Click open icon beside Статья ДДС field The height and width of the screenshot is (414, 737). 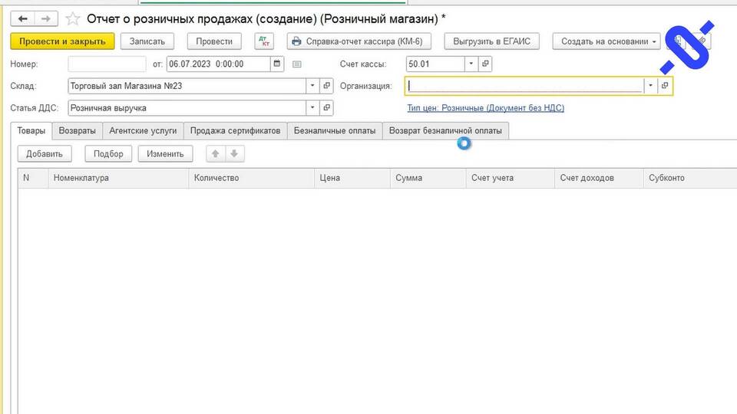[326, 108]
